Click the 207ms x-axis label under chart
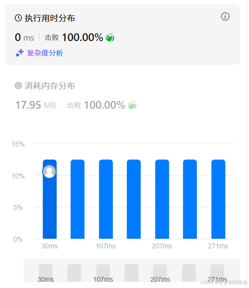The height and width of the screenshot is (288, 249). 161,246
